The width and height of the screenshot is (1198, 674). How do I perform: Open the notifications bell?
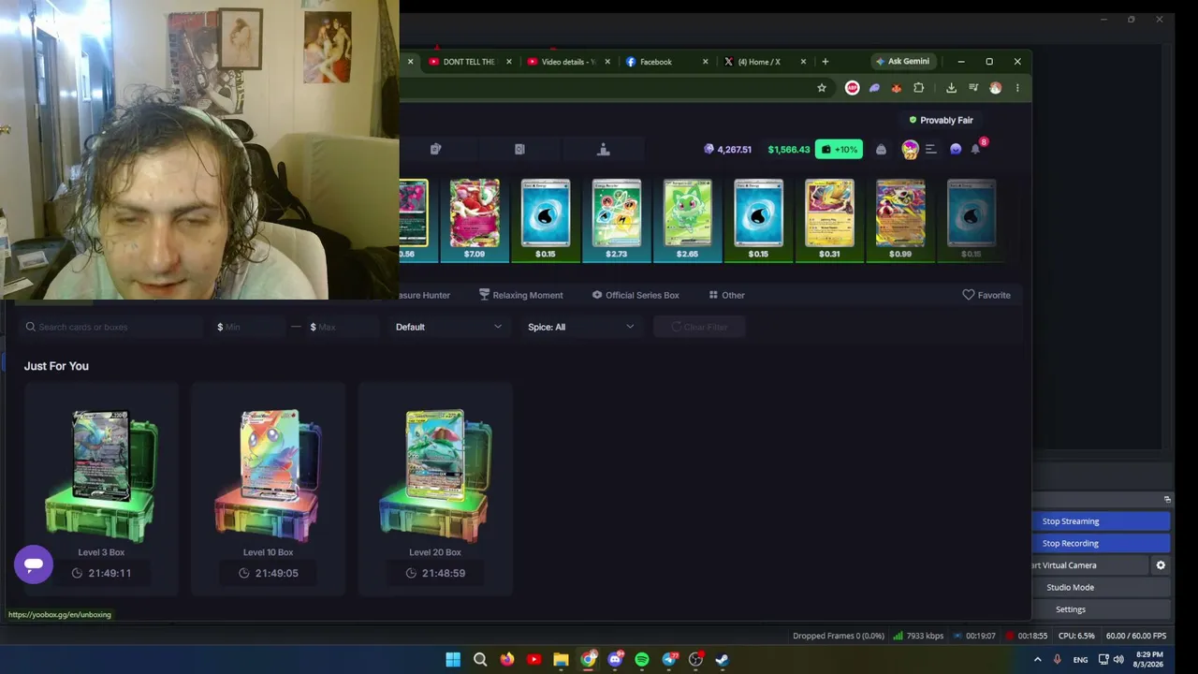pyautogui.click(x=975, y=149)
